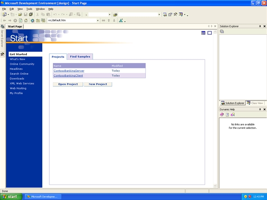The width and height of the screenshot is (267, 200).
Task: Click the Save floppy disk toolbar icon
Action: point(25,15)
